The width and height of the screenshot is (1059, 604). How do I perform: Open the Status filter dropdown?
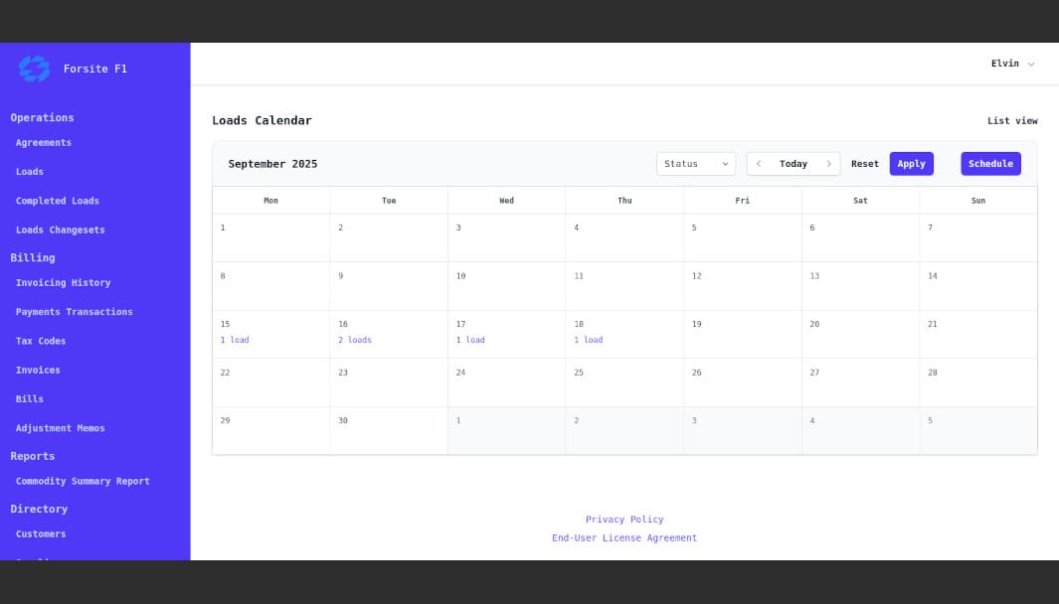[x=695, y=164]
